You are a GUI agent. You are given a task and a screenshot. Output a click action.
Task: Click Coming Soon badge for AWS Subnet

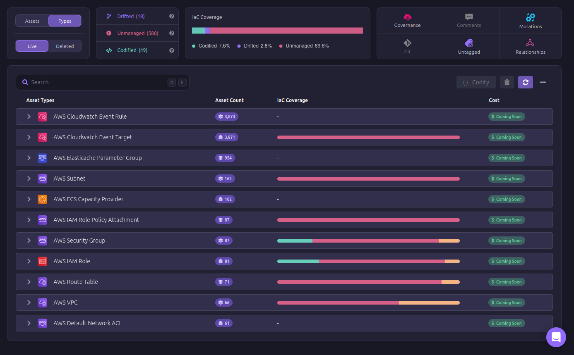[x=507, y=179]
